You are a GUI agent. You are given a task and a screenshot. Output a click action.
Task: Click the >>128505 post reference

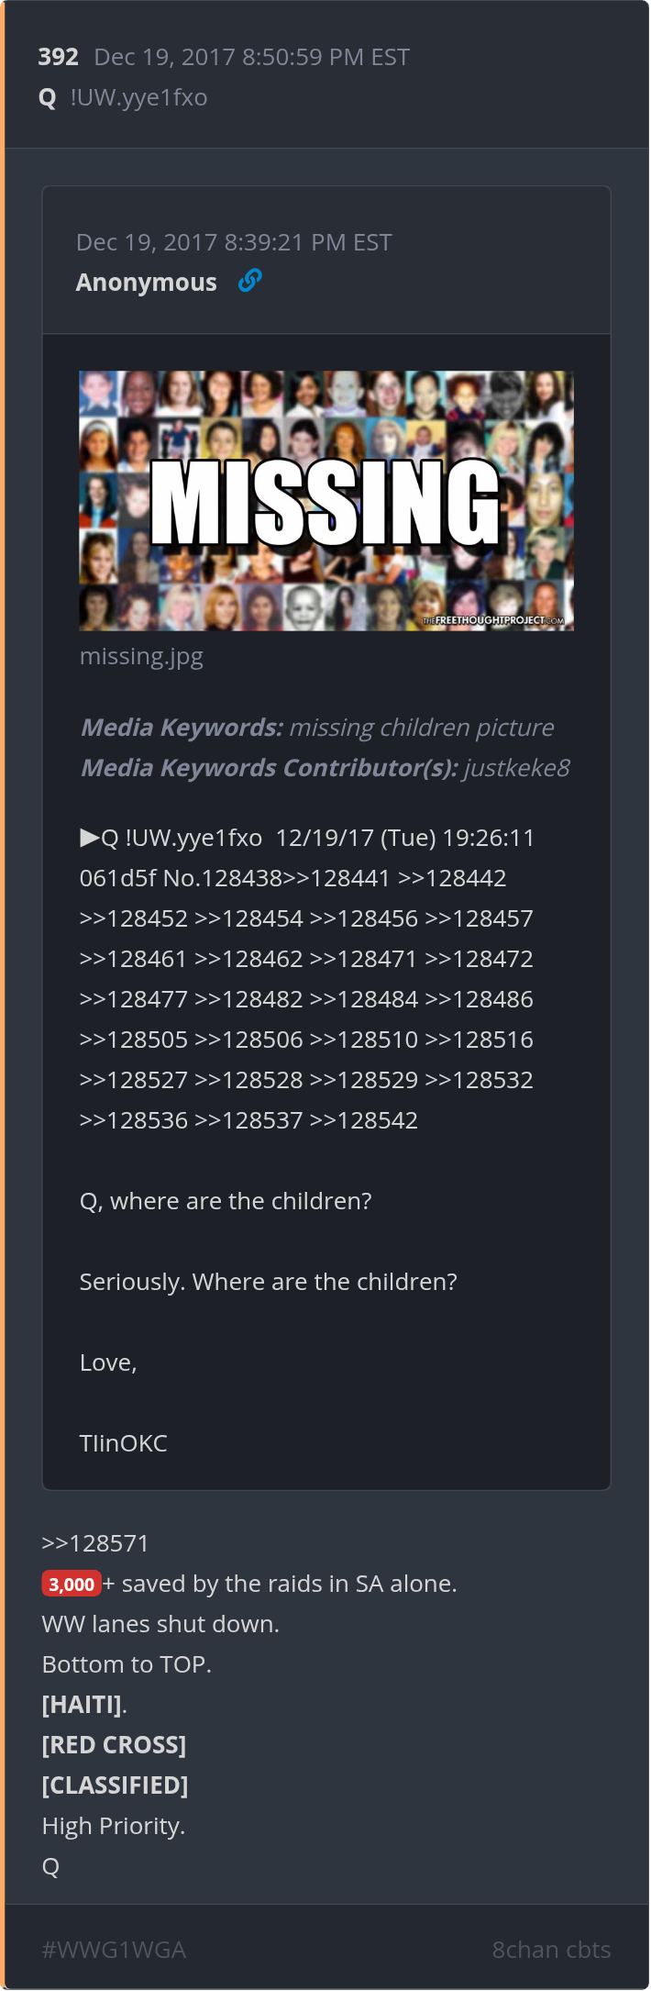coord(134,1040)
